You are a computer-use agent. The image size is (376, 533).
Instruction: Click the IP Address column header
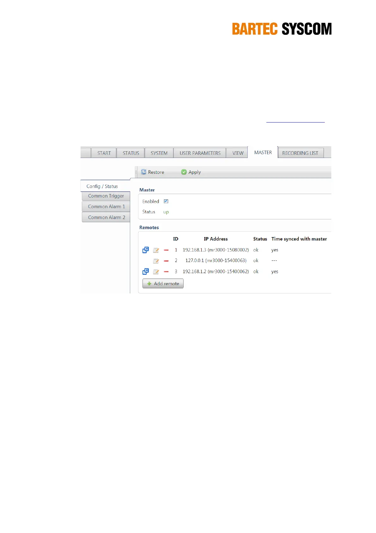tap(216, 239)
